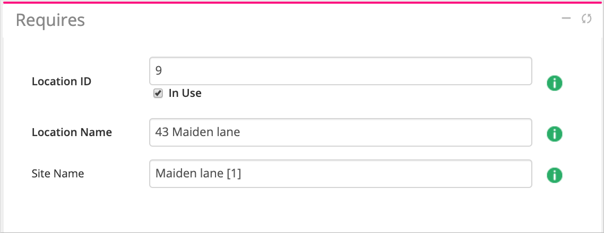The height and width of the screenshot is (233, 604).
Task: Click the "43 Maiden lane" text
Action: click(197, 132)
